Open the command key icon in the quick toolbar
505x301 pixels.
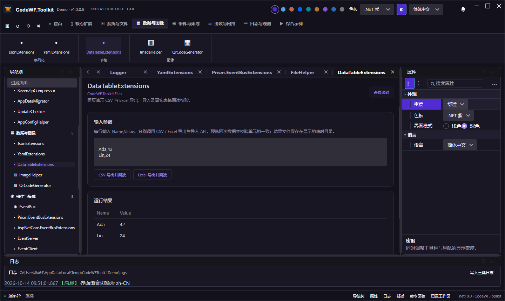point(39,26)
